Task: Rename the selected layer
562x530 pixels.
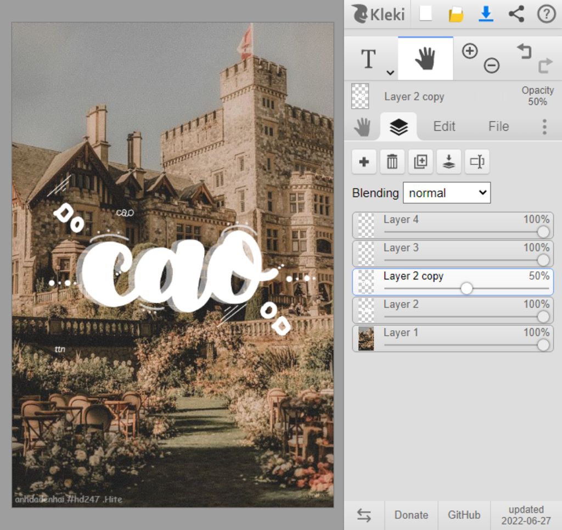Action: [477, 161]
